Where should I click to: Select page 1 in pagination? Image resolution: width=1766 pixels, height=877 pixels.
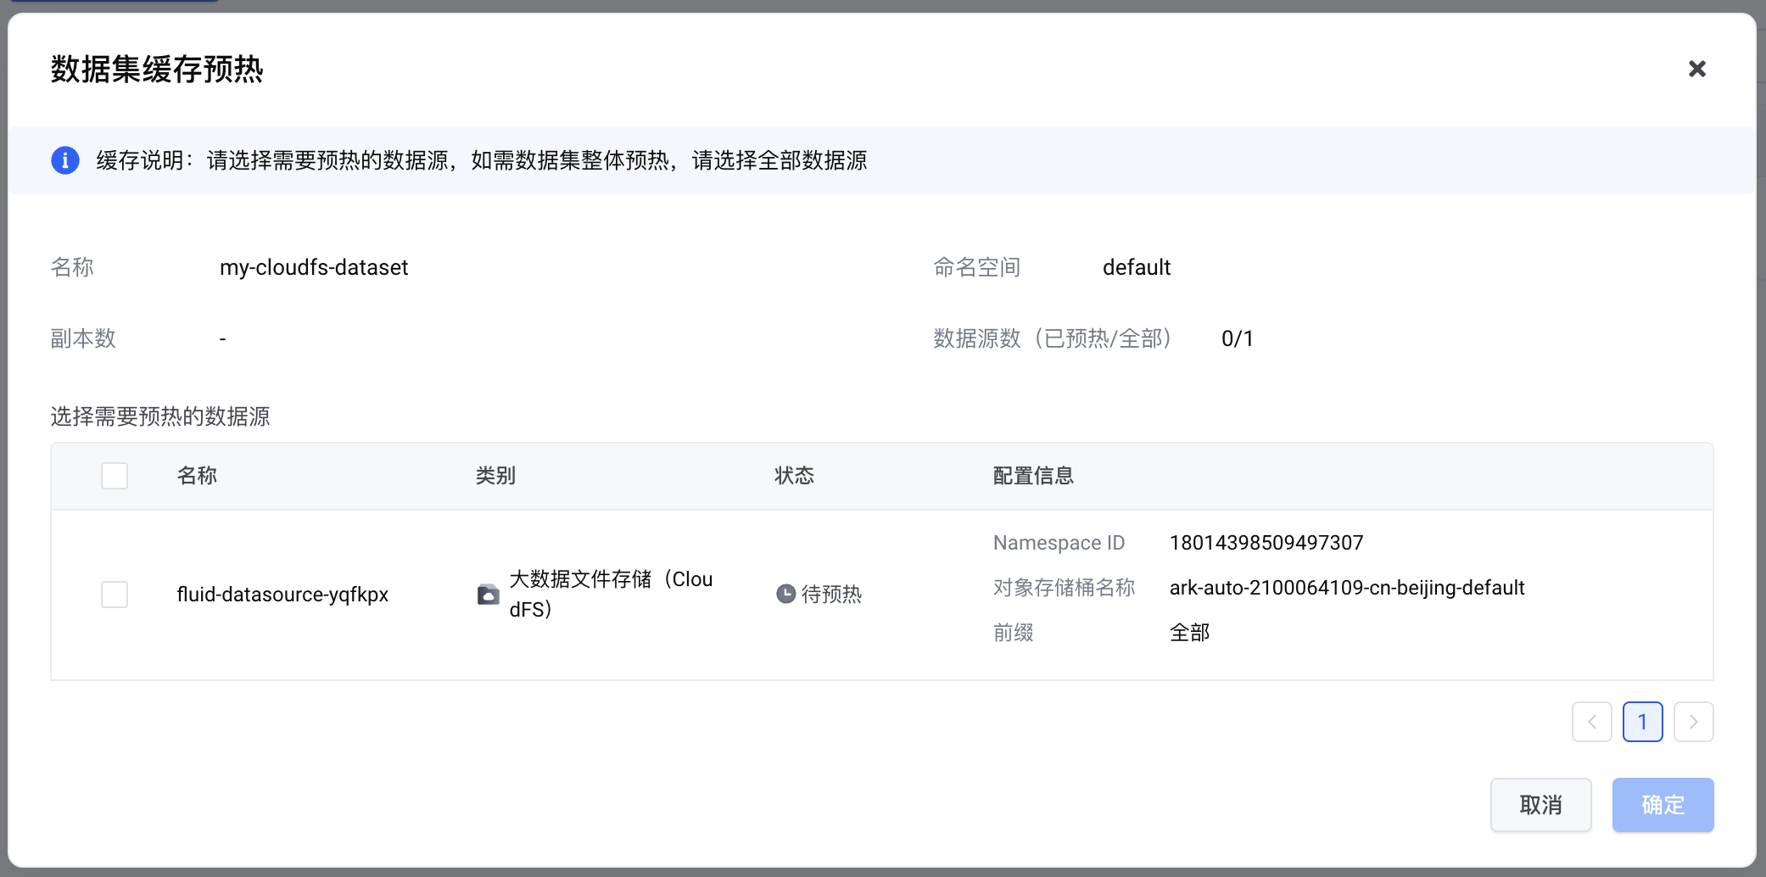(x=1643, y=722)
